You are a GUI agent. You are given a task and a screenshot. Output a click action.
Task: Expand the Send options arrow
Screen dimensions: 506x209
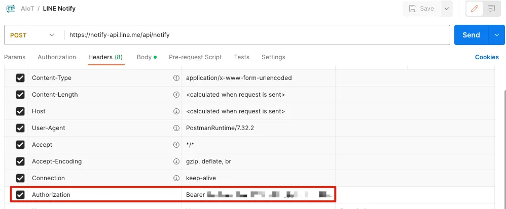497,35
